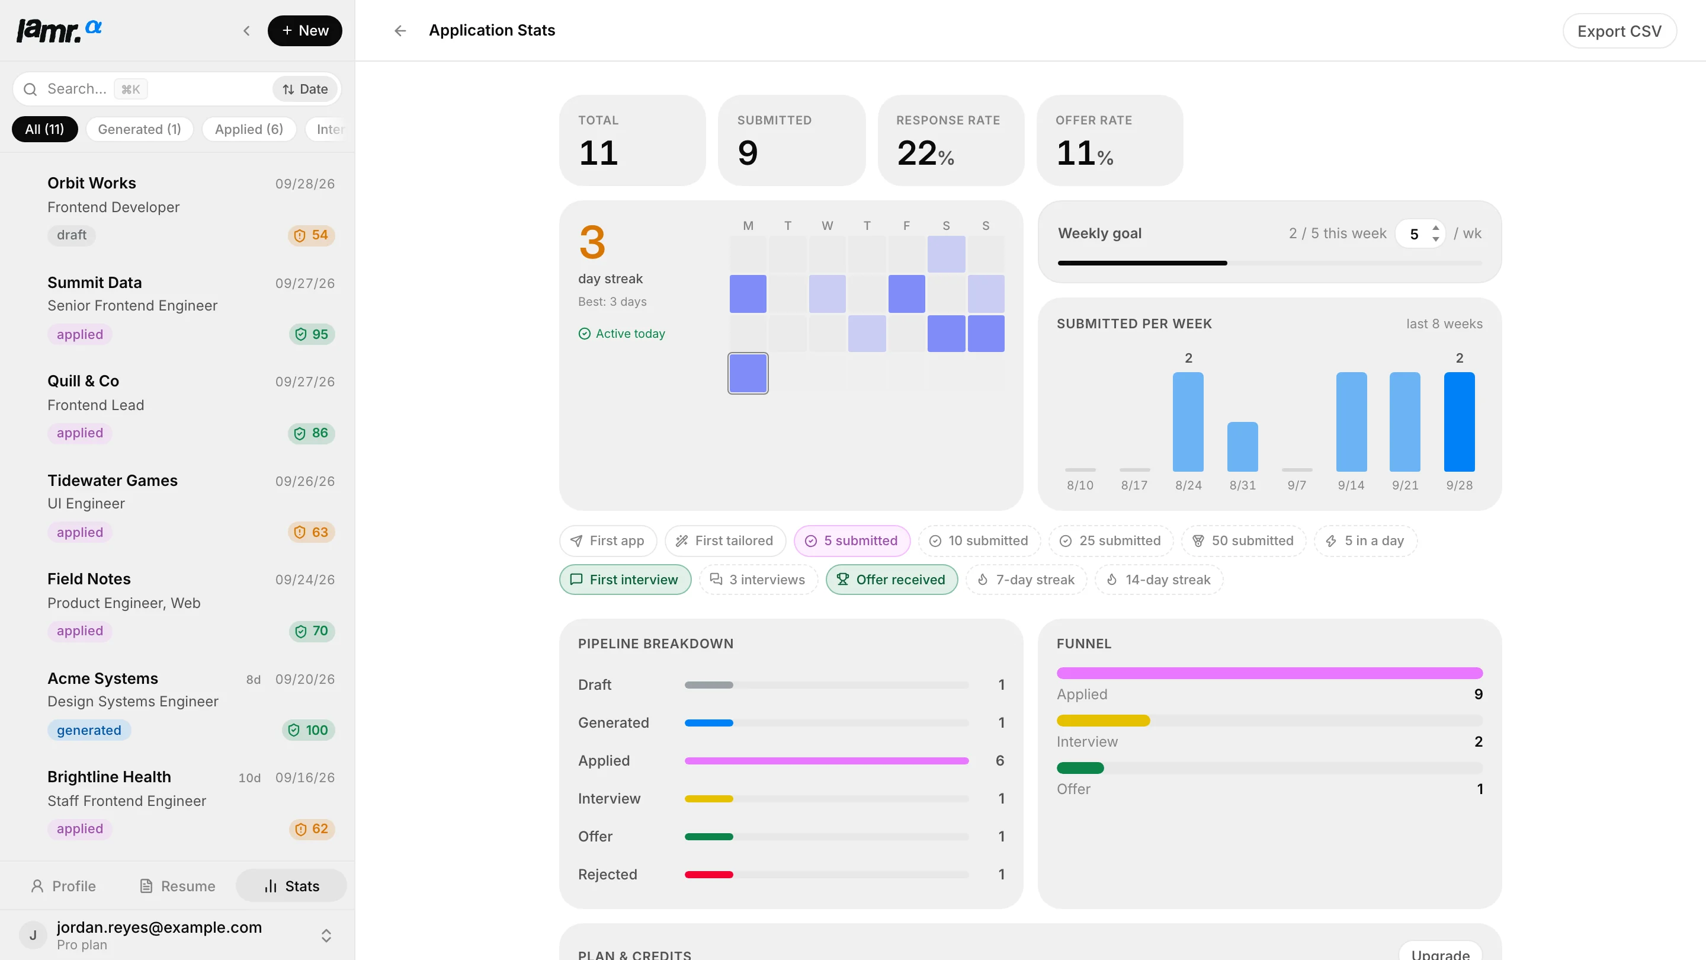Select the 5 submitted achievement badge
This screenshot has width=1706, height=960.
coord(852,540)
